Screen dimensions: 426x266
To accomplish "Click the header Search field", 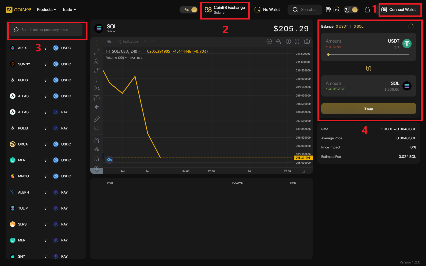I will click(x=305, y=10).
